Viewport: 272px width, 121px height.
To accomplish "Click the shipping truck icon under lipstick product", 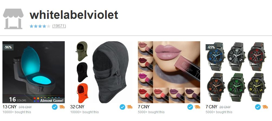I will click(197, 107).
